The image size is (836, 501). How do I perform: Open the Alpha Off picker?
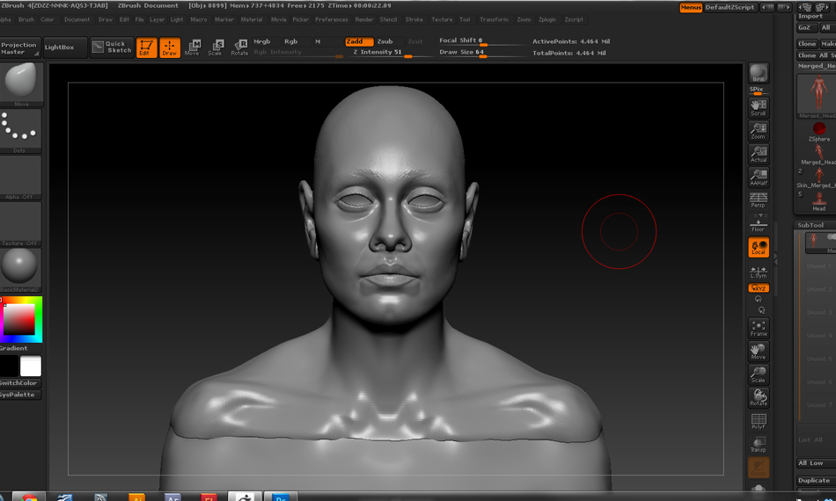point(20,178)
